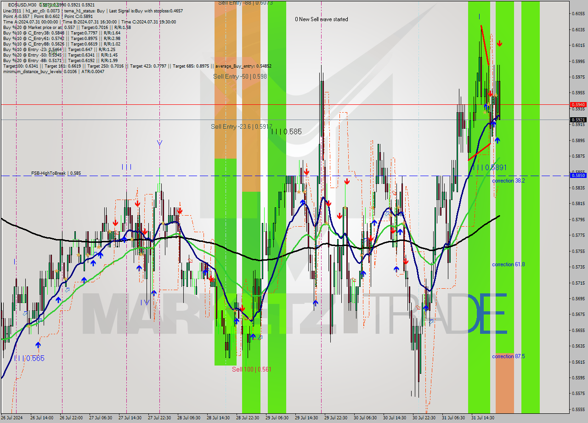
Task: Click the '31 Jul 06:30' time axis label
Action: [453, 418]
